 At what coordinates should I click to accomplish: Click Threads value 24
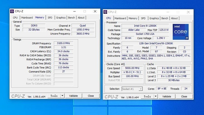tap(186, 89)
